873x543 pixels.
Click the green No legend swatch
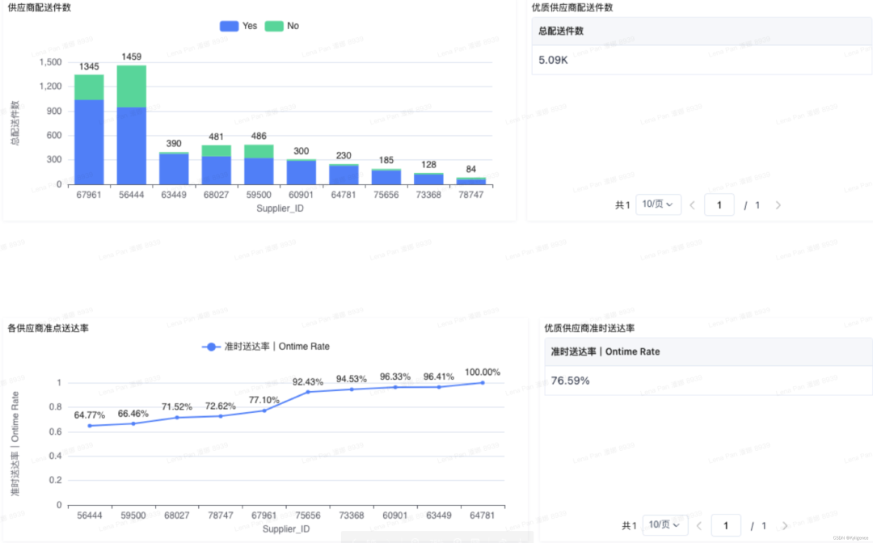click(274, 26)
